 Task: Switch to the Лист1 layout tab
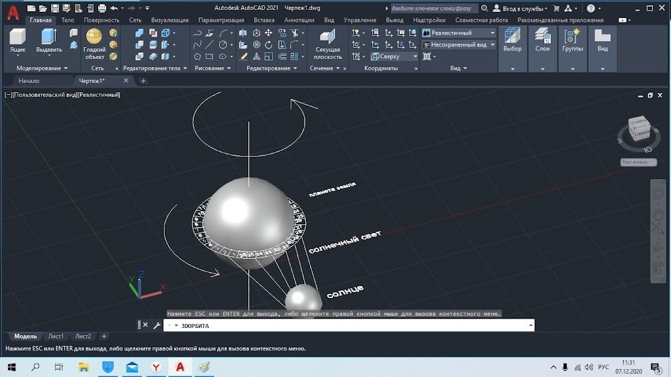coord(56,337)
